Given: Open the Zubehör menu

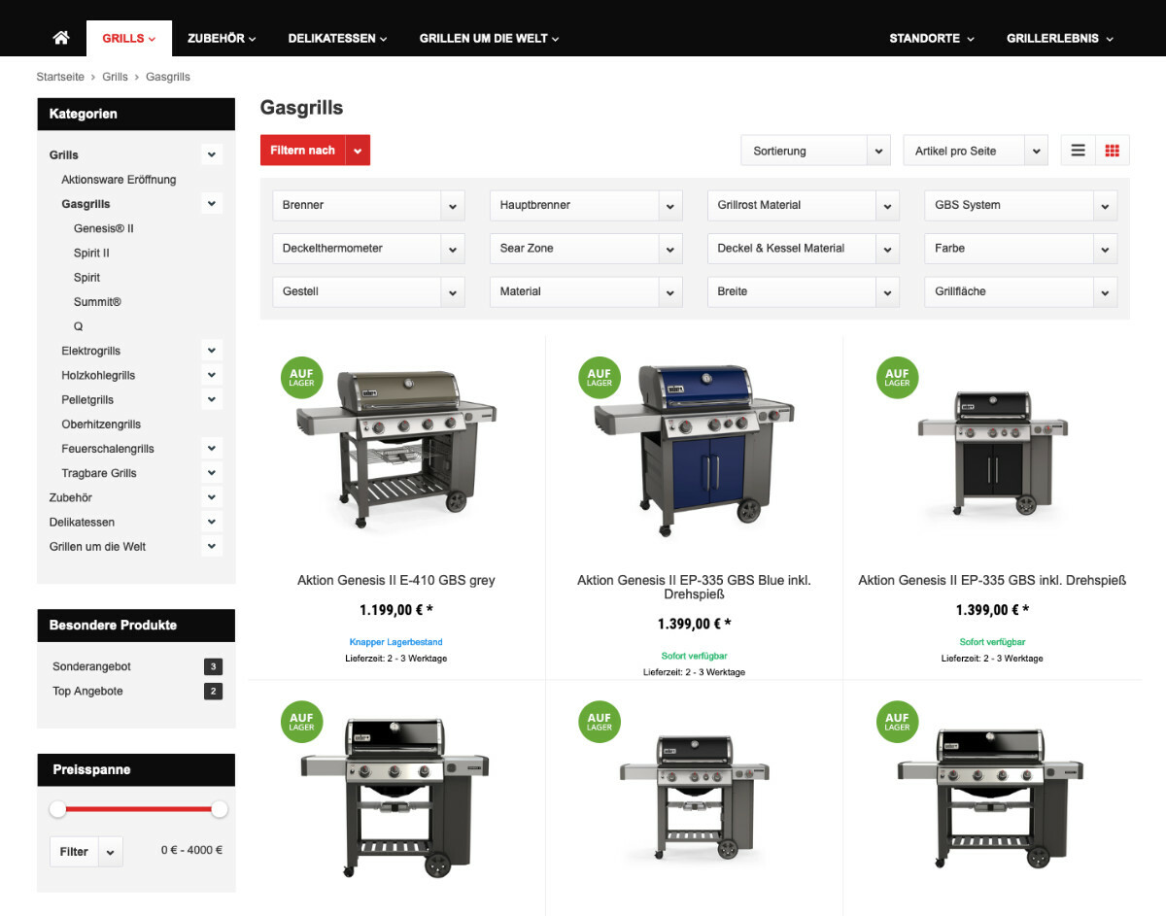Looking at the screenshot, I should click(222, 39).
